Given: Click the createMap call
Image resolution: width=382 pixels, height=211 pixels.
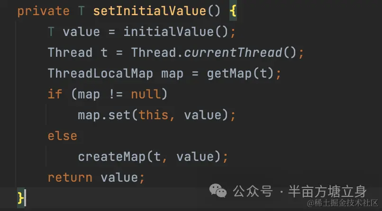Looking at the screenshot, I should coord(111,157).
